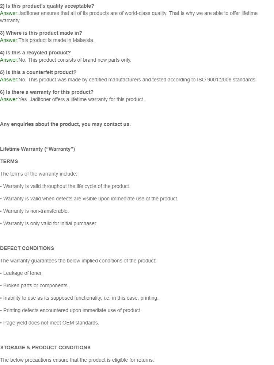Click the TERMS section heading
Image resolution: width=274 pixels, height=365 pixels.
coord(9,162)
